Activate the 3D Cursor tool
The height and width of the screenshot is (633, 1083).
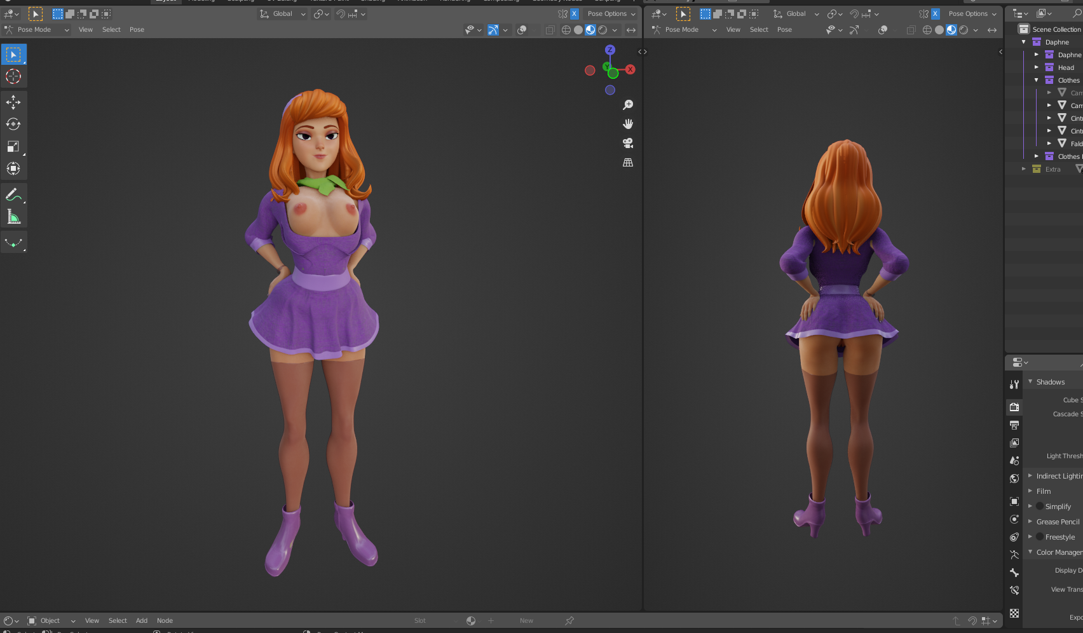(13, 77)
